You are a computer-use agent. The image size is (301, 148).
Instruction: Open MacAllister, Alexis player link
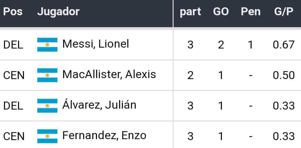[x=109, y=74]
